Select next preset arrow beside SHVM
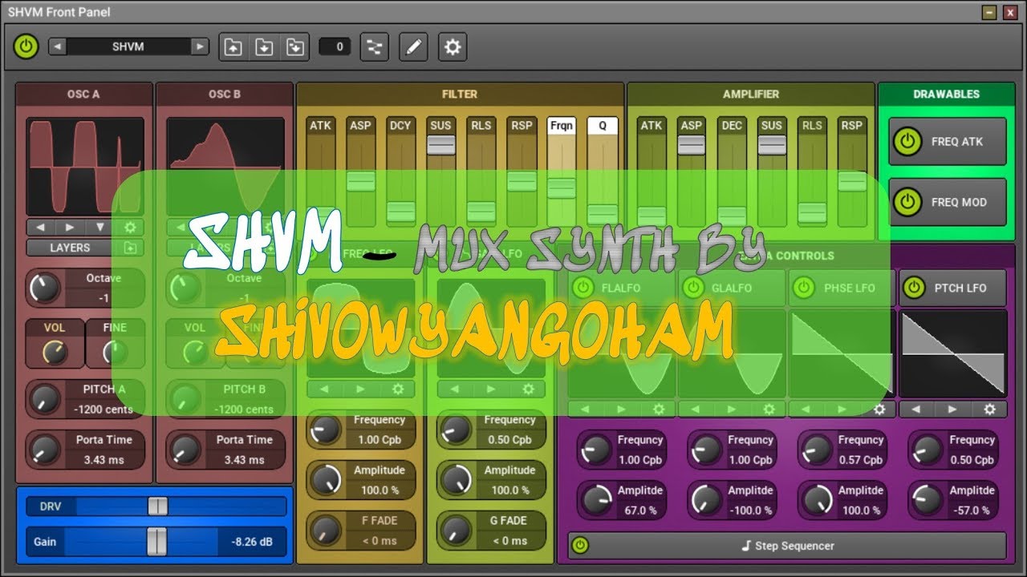Viewport: 1027px width, 577px height. [x=200, y=46]
